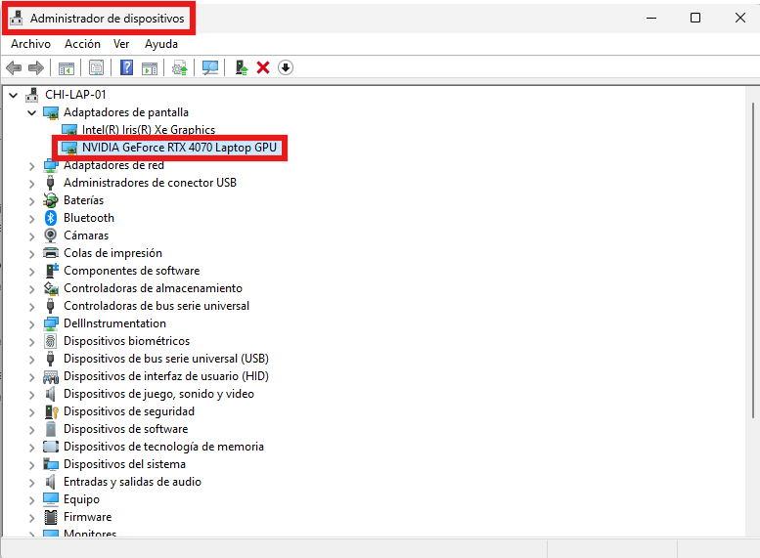The image size is (760, 558).
Task: Open the Archivo menu
Action: click(30, 44)
